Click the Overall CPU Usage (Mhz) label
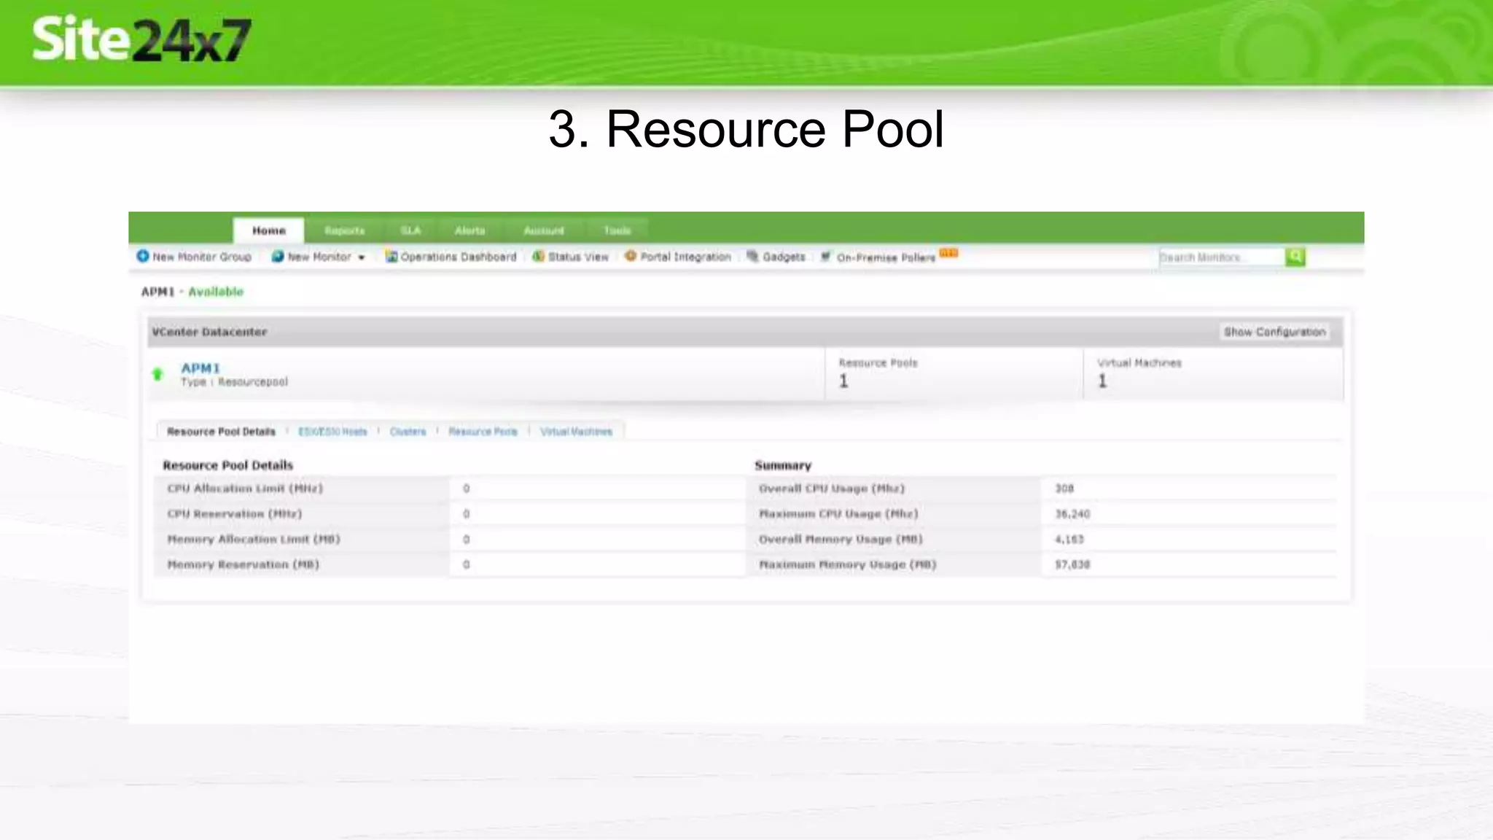1493x840 pixels. tap(832, 489)
